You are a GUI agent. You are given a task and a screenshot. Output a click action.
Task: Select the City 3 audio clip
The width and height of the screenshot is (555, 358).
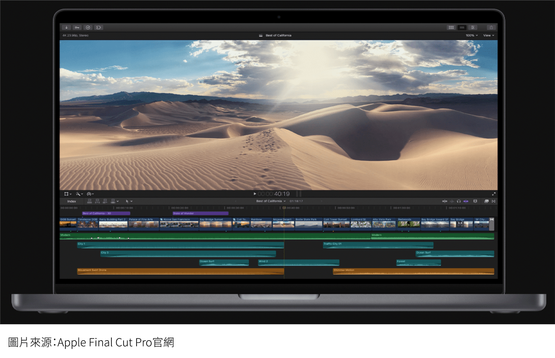pyautogui.click(x=188, y=254)
